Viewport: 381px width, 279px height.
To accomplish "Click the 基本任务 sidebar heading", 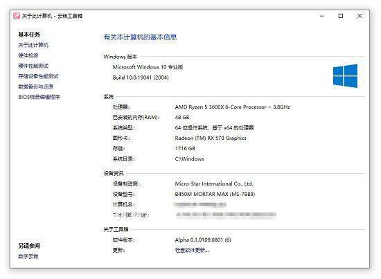I will pos(29,35).
